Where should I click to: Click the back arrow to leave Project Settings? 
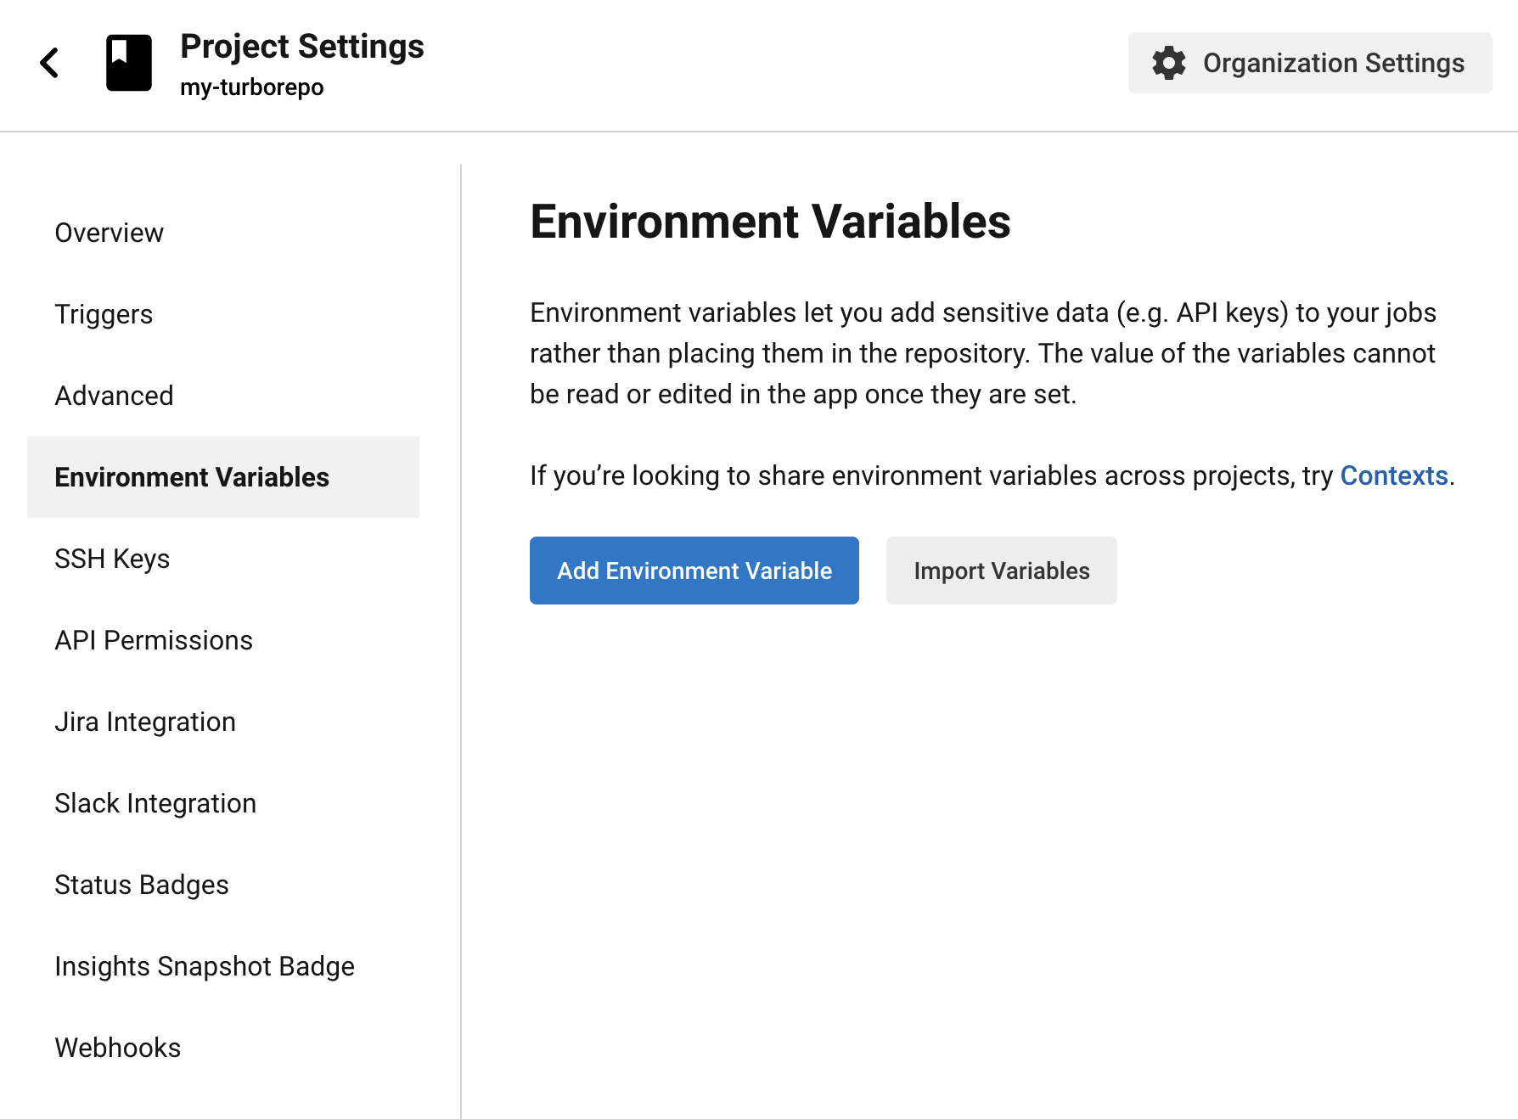(48, 62)
